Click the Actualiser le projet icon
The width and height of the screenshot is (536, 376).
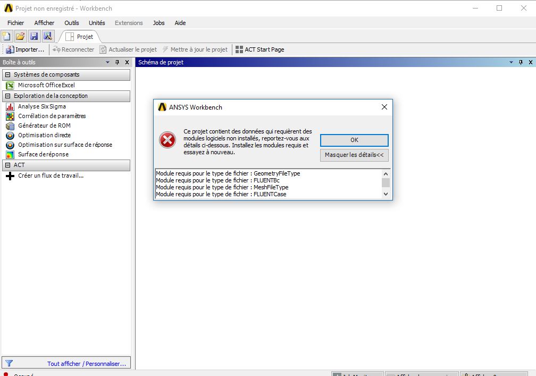tap(103, 49)
